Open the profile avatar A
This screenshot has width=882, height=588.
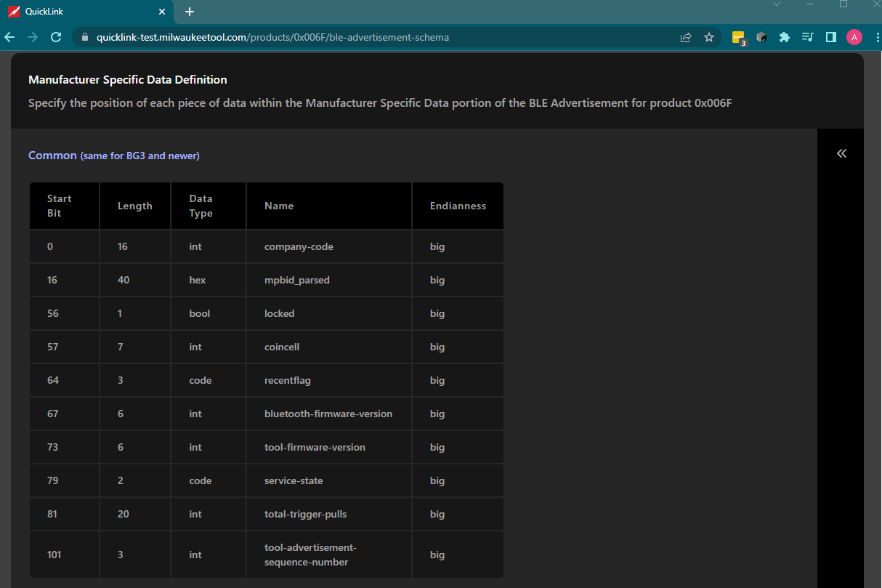point(854,37)
